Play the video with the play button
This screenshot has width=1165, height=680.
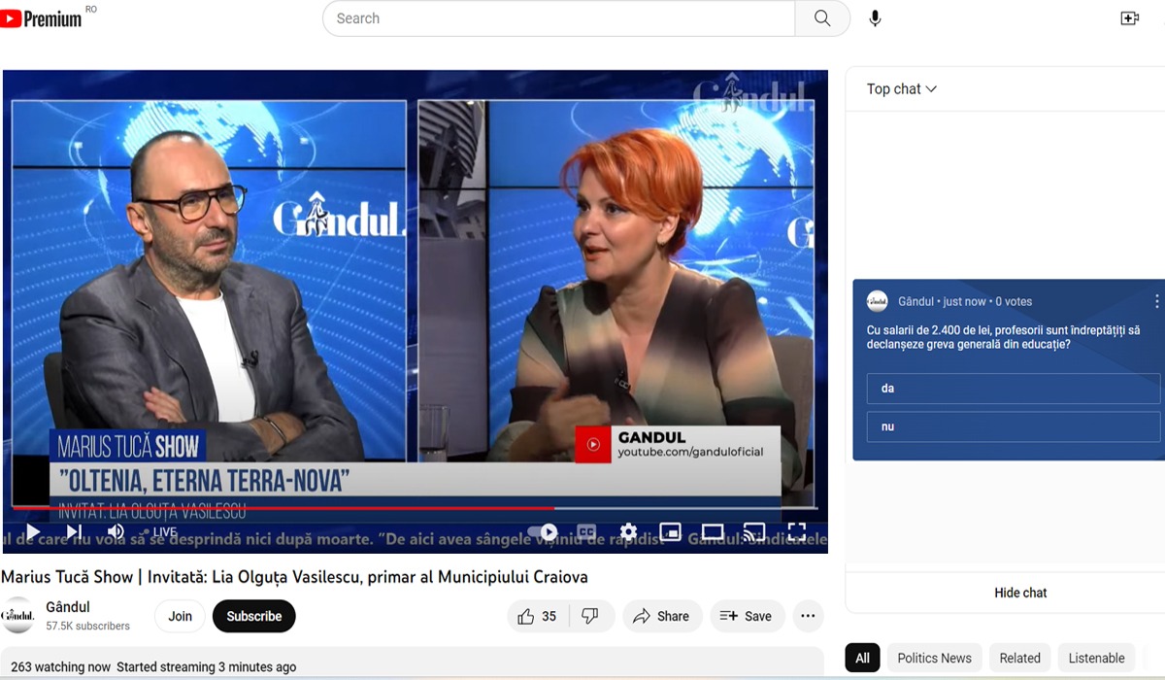(x=33, y=531)
